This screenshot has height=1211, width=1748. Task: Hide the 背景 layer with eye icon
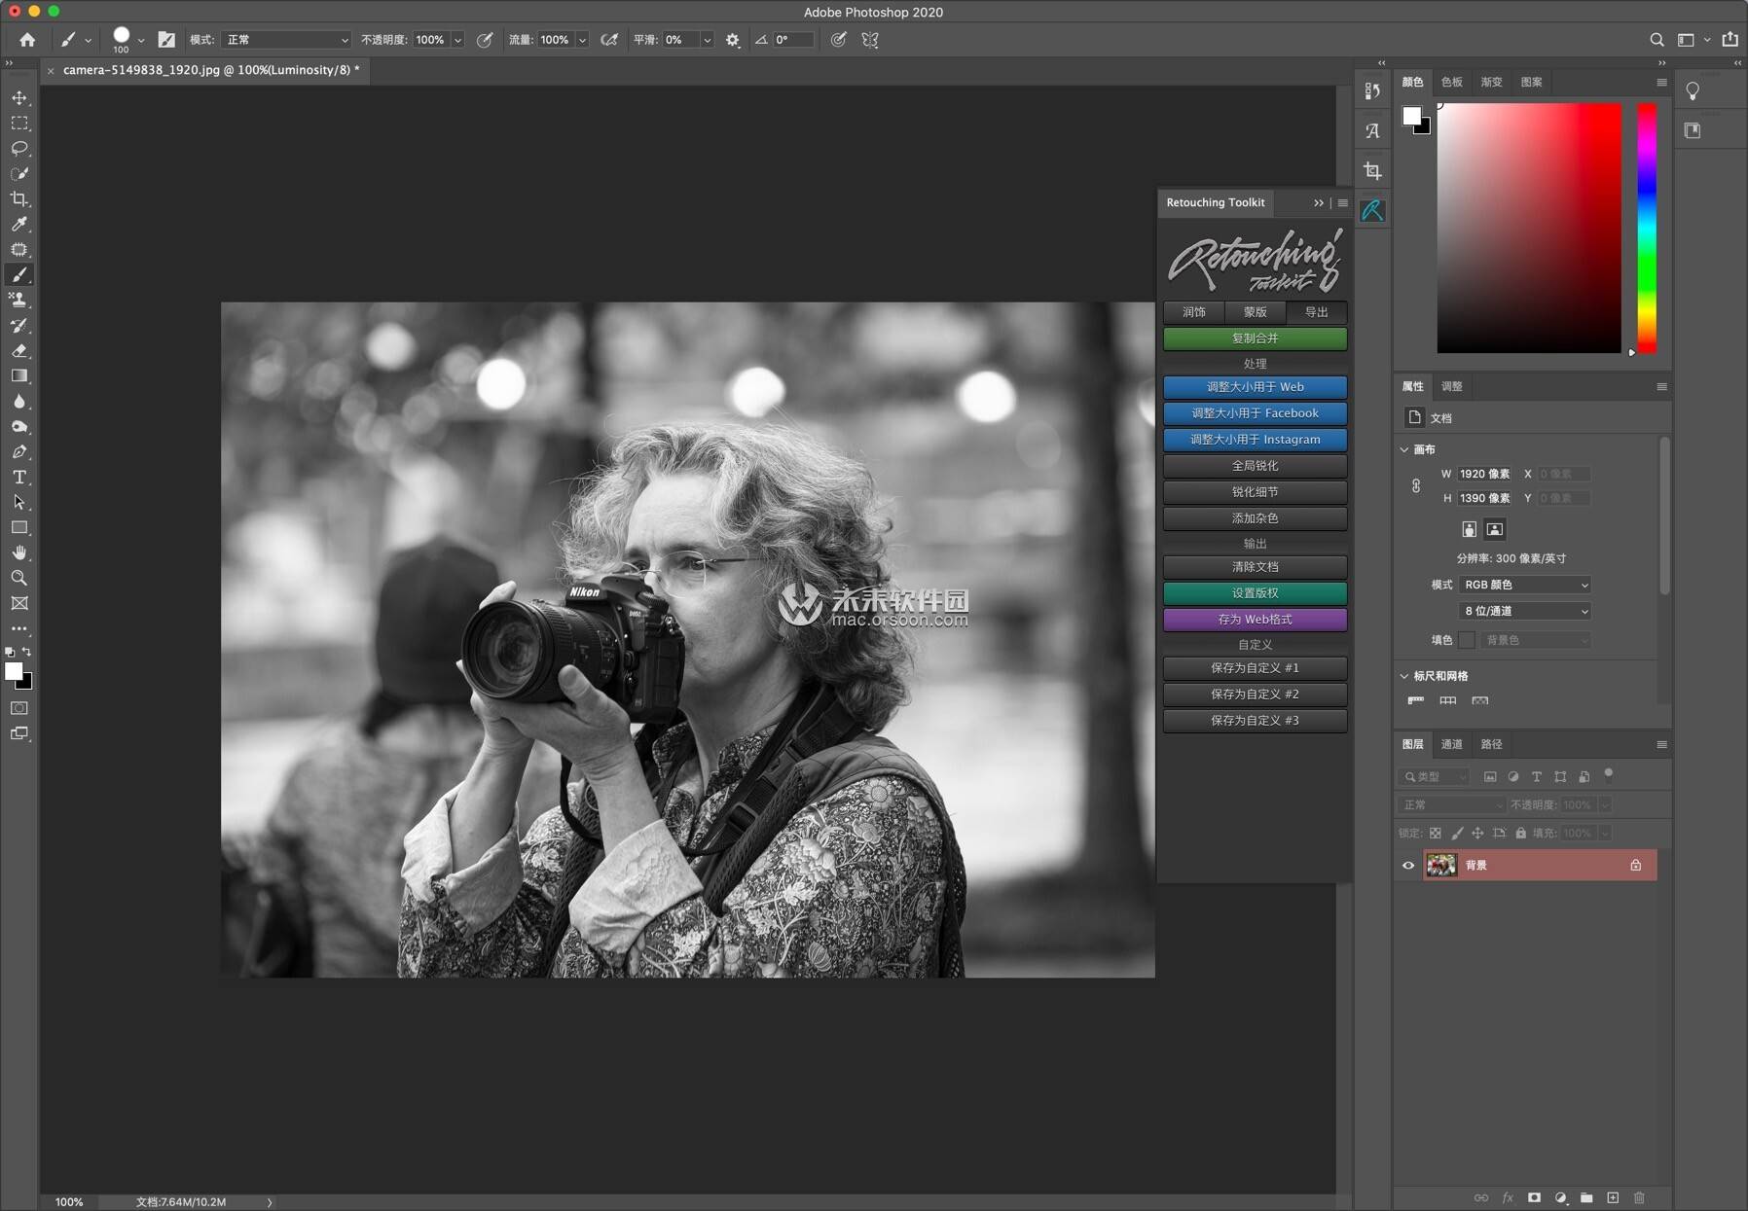(1407, 866)
